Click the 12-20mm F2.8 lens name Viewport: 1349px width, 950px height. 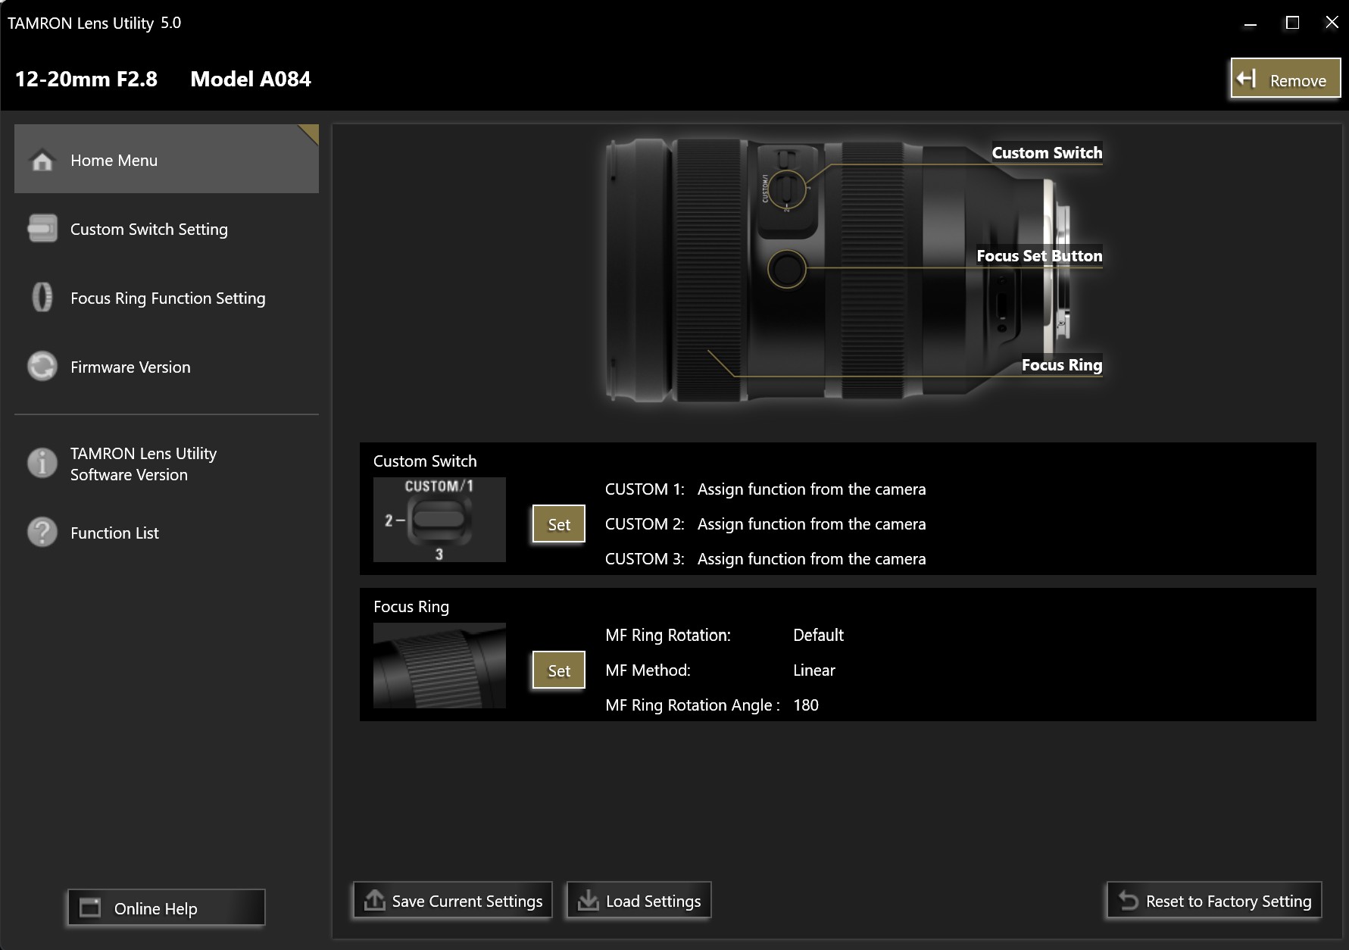(x=86, y=79)
